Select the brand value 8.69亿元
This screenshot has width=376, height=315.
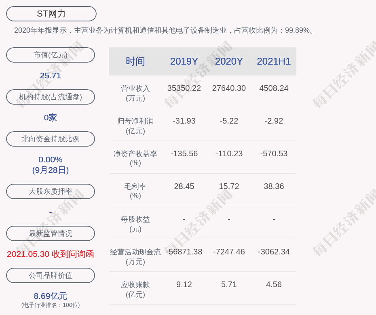(x=51, y=296)
